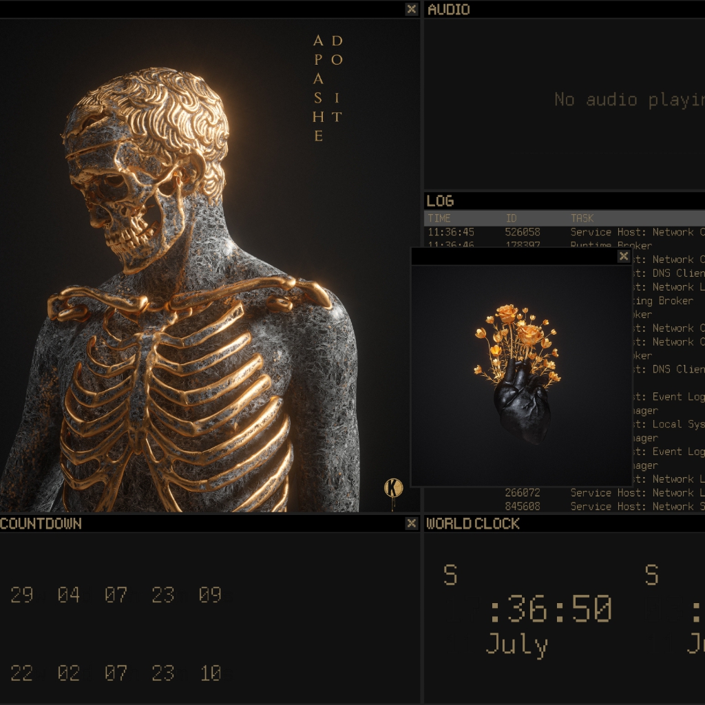This screenshot has width=705, height=705.
Task: Select log ID 845608
Action: [x=522, y=506]
